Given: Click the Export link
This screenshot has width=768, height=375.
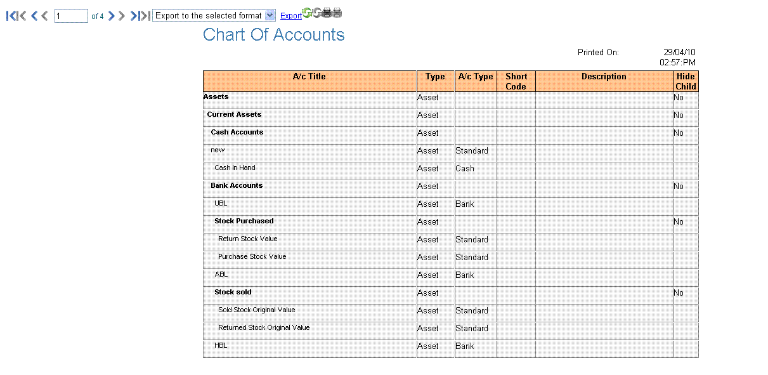Looking at the screenshot, I should pyautogui.click(x=291, y=16).
